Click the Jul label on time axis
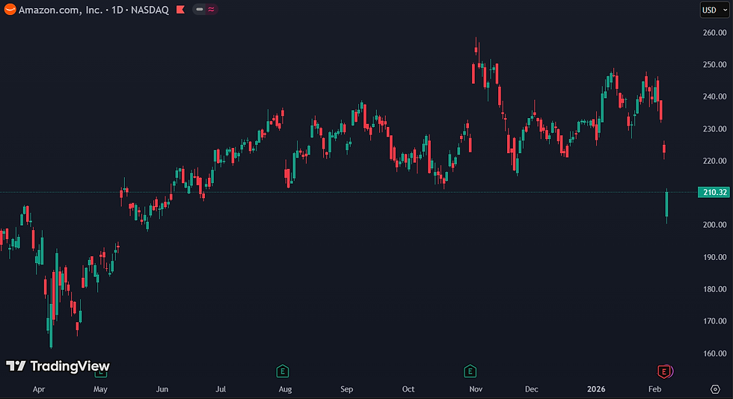 tap(221, 389)
